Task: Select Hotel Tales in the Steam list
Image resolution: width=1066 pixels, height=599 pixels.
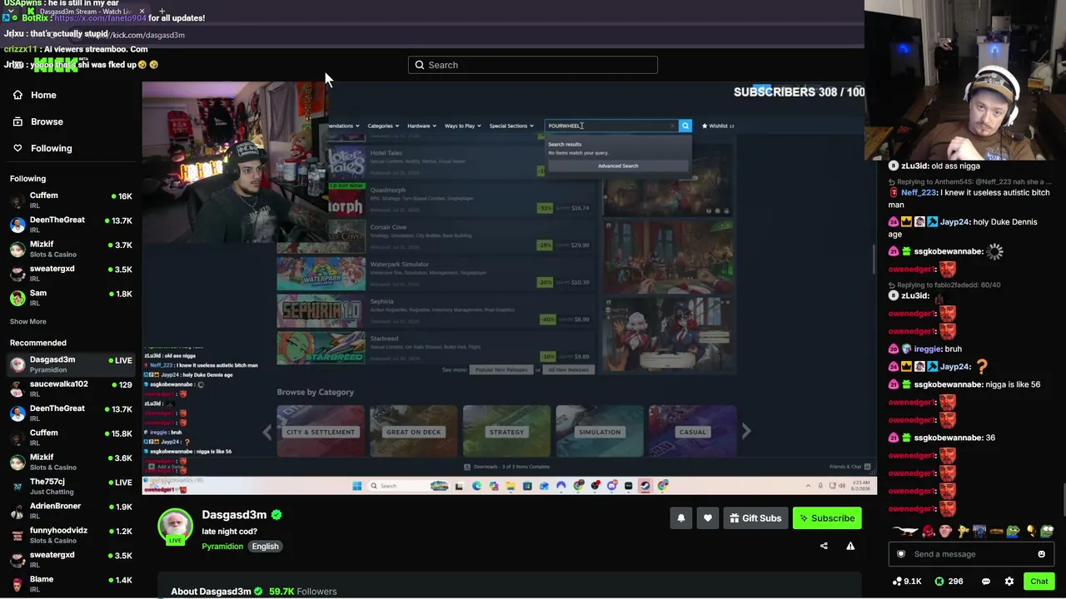Action: point(437,162)
